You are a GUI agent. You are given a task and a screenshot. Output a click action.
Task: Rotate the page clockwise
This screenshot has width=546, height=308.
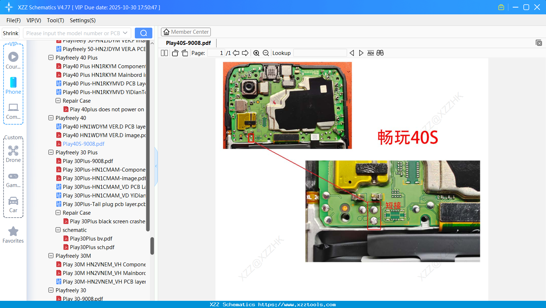click(x=185, y=53)
